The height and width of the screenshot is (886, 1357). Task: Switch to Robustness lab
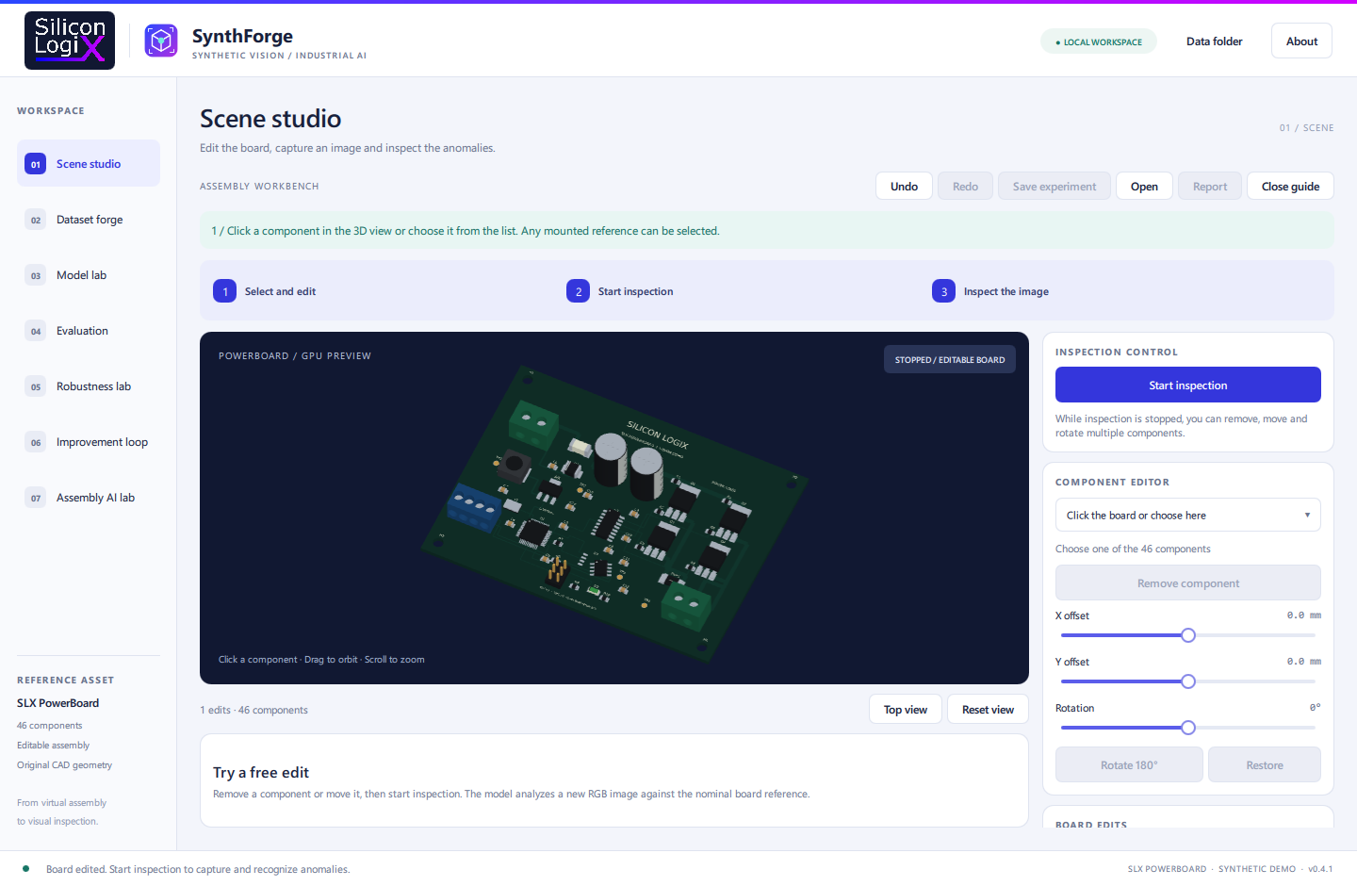89,386
